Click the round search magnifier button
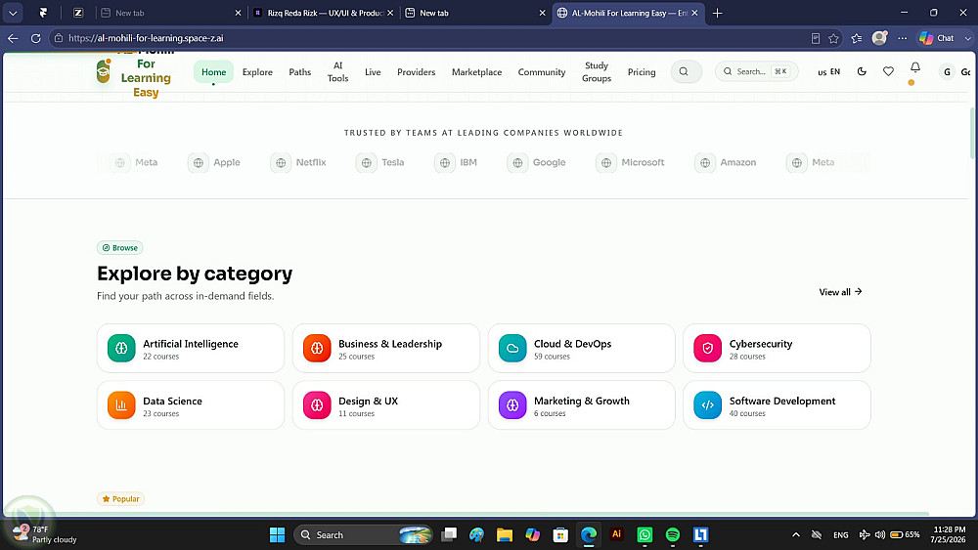This screenshot has width=978, height=550. [686, 71]
